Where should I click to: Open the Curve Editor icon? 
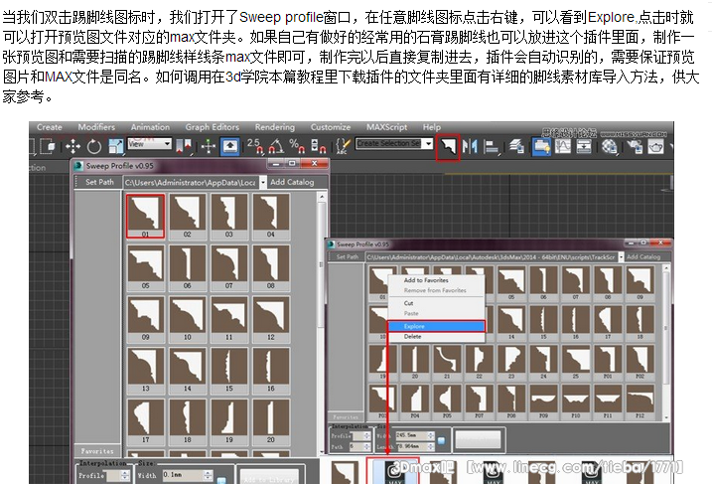tap(563, 146)
